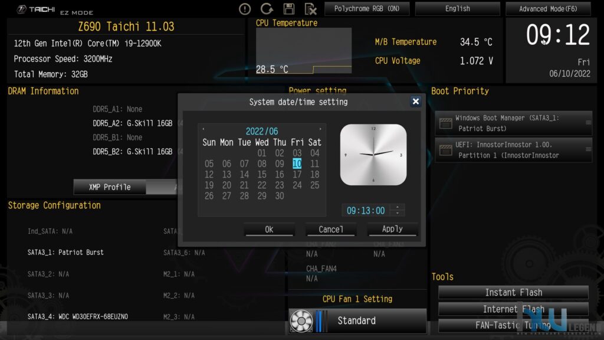This screenshot has height=340, width=604.
Task: Launch Internet Flash tool
Action: click(x=514, y=309)
